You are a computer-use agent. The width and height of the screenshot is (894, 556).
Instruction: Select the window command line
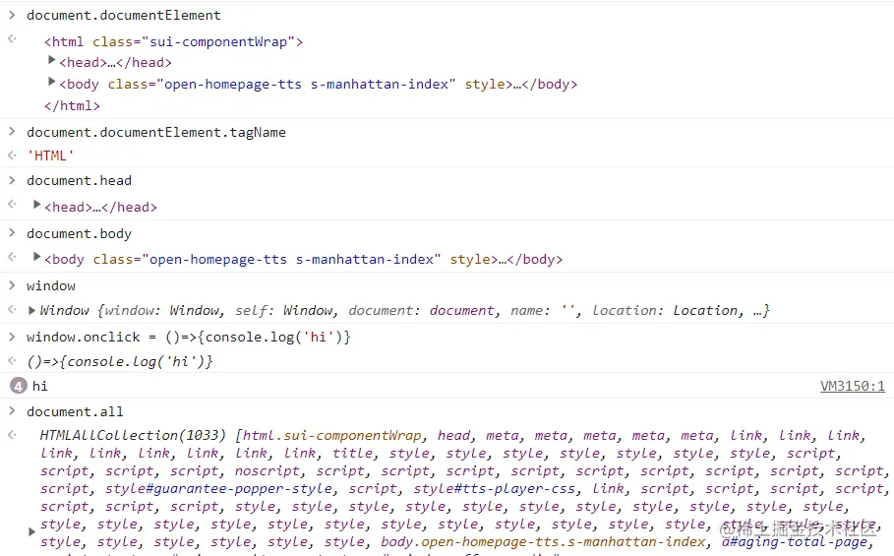(x=51, y=285)
